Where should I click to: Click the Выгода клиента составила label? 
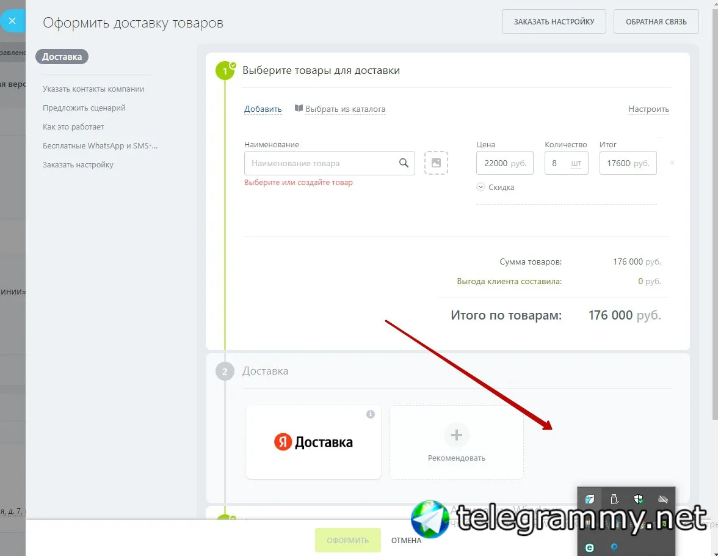(509, 282)
